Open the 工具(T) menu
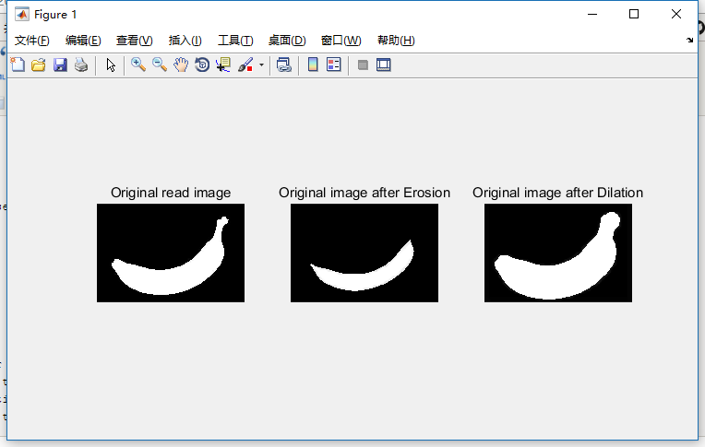 click(235, 41)
